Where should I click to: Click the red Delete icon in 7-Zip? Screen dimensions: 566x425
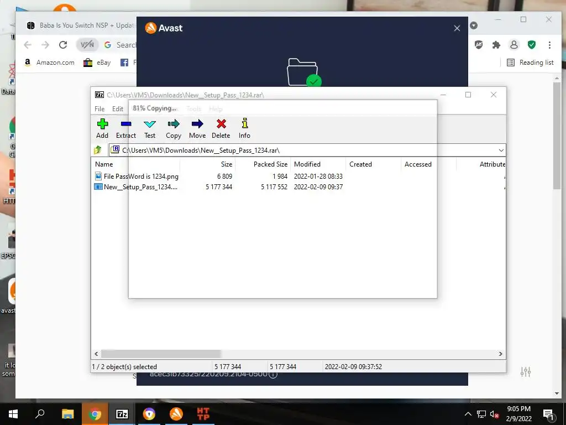[x=221, y=128]
